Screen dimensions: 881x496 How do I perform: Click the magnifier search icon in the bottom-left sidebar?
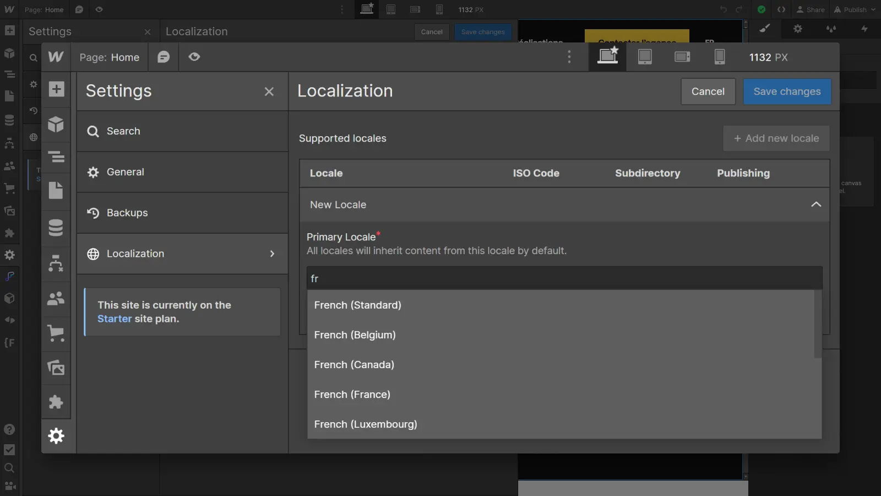(x=9, y=468)
